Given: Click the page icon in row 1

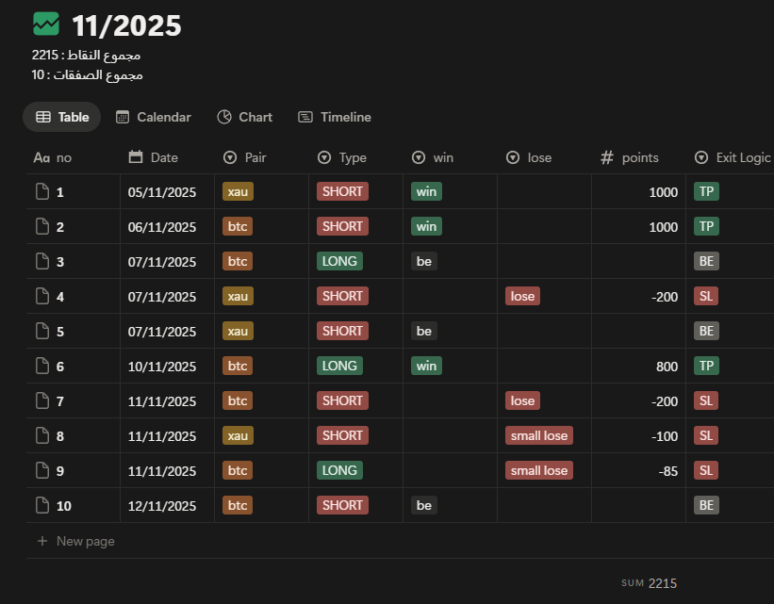Looking at the screenshot, I should pos(41,192).
